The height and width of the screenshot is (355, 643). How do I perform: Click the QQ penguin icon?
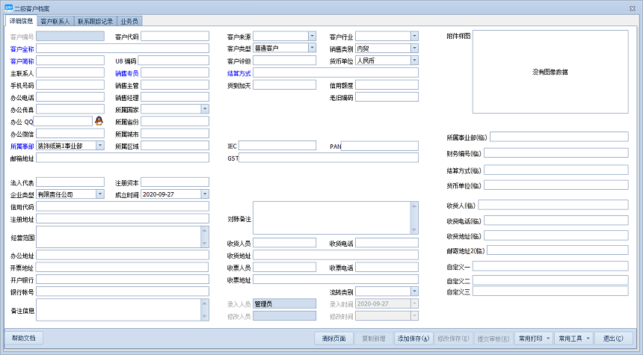click(x=98, y=121)
